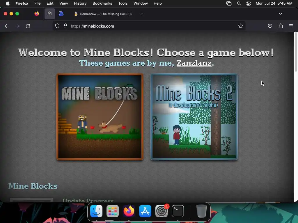Open the Tools menu
This screenshot has width=298, height=223.
123,3
